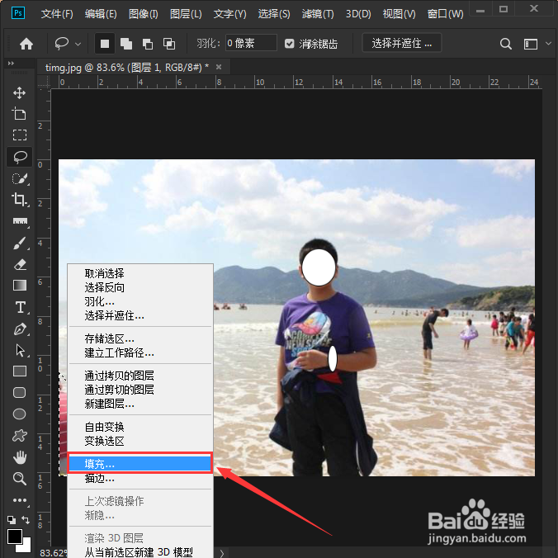558x558 pixels.
Task: Click the 羽化 feather value field
Action: click(251, 44)
